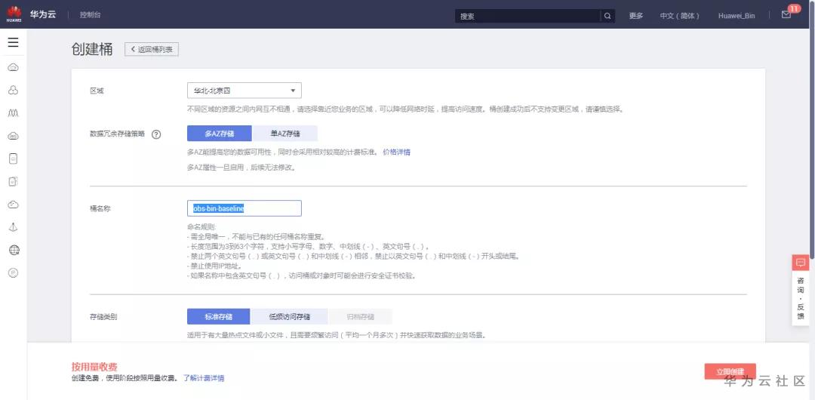The image size is (815, 400).
Task: Click the 桶名称 input field
Action: pos(244,208)
